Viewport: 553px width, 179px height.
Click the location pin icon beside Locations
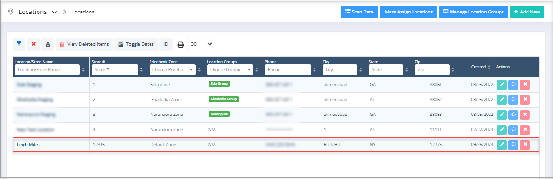pyautogui.click(x=11, y=12)
